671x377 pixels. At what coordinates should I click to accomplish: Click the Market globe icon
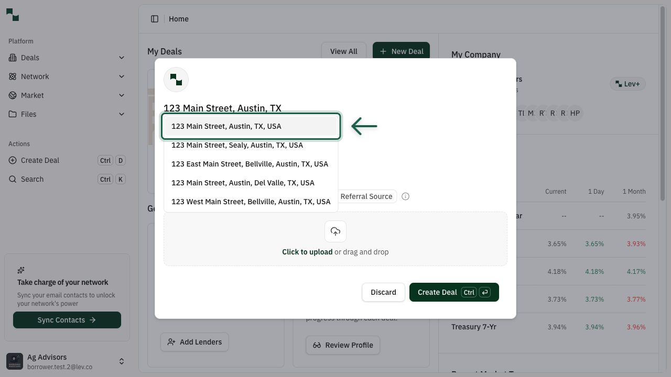tap(12, 95)
